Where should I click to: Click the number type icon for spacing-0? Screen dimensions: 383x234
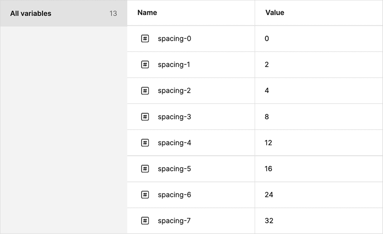coord(145,38)
